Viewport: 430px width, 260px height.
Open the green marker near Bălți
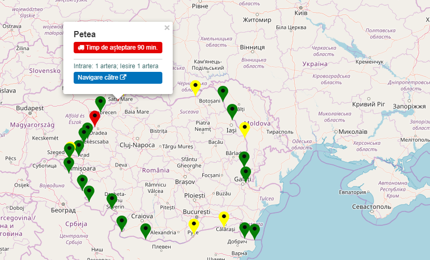point(232,111)
